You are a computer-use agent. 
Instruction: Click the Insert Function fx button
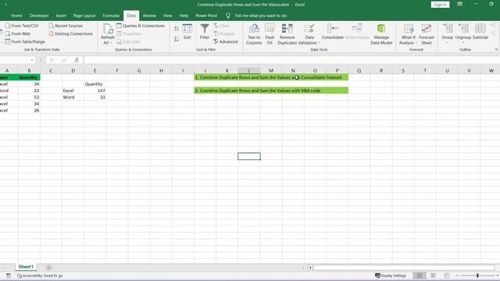(x=77, y=60)
